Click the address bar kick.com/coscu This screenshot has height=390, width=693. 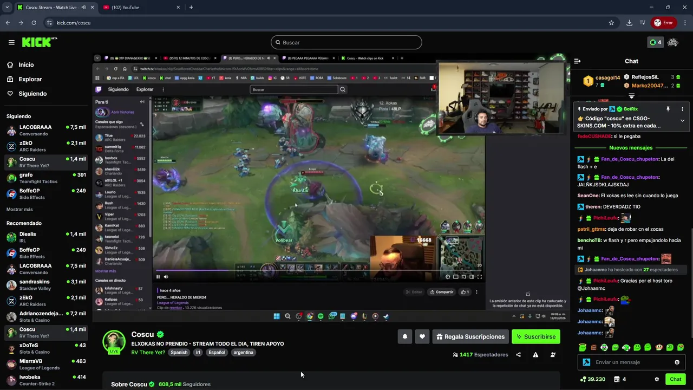click(x=74, y=23)
